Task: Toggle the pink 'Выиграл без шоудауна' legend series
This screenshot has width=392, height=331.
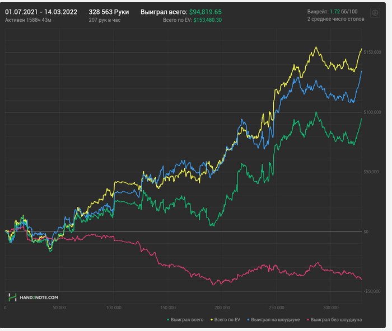Action: coord(334,319)
